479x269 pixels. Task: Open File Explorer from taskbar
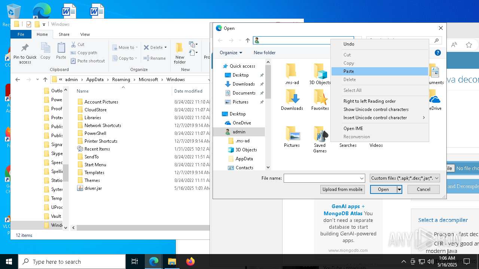[x=172, y=262]
